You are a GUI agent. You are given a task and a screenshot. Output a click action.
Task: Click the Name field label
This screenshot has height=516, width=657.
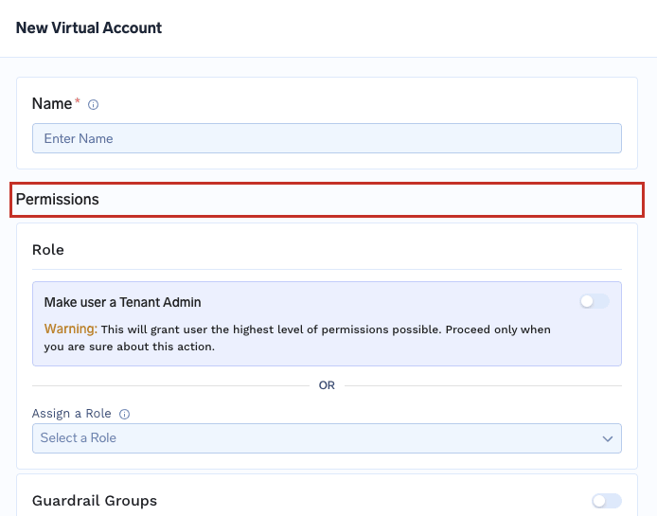pos(52,103)
